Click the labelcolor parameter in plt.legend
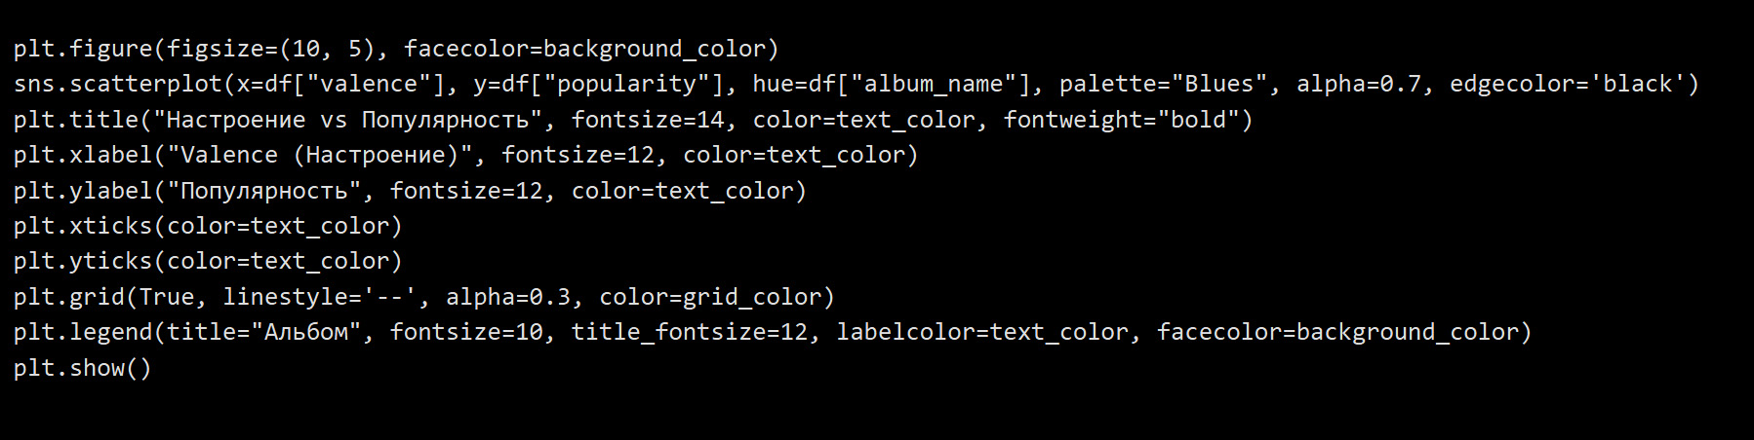The height and width of the screenshot is (440, 1754). (x=905, y=332)
